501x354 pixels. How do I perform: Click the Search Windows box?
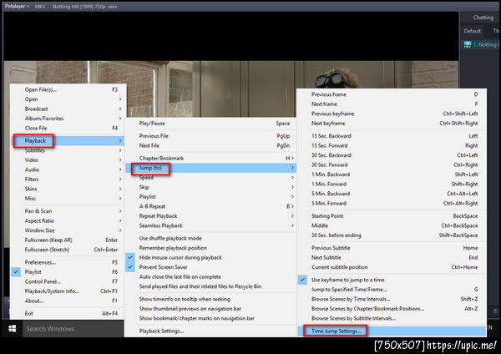(x=73, y=328)
